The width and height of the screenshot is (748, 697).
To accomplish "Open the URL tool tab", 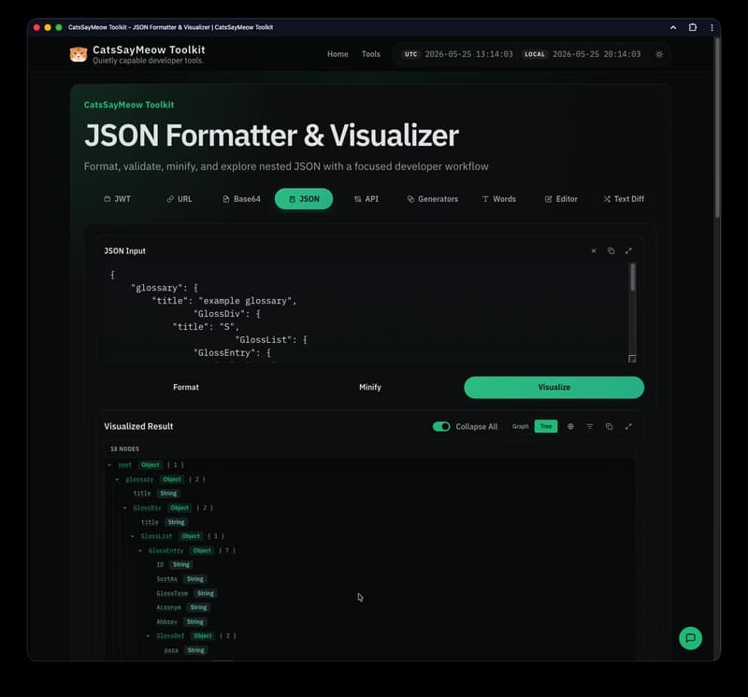I will pos(180,199).
